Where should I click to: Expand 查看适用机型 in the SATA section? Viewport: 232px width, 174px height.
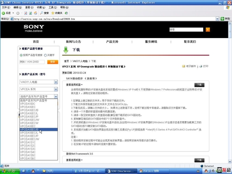74,85
